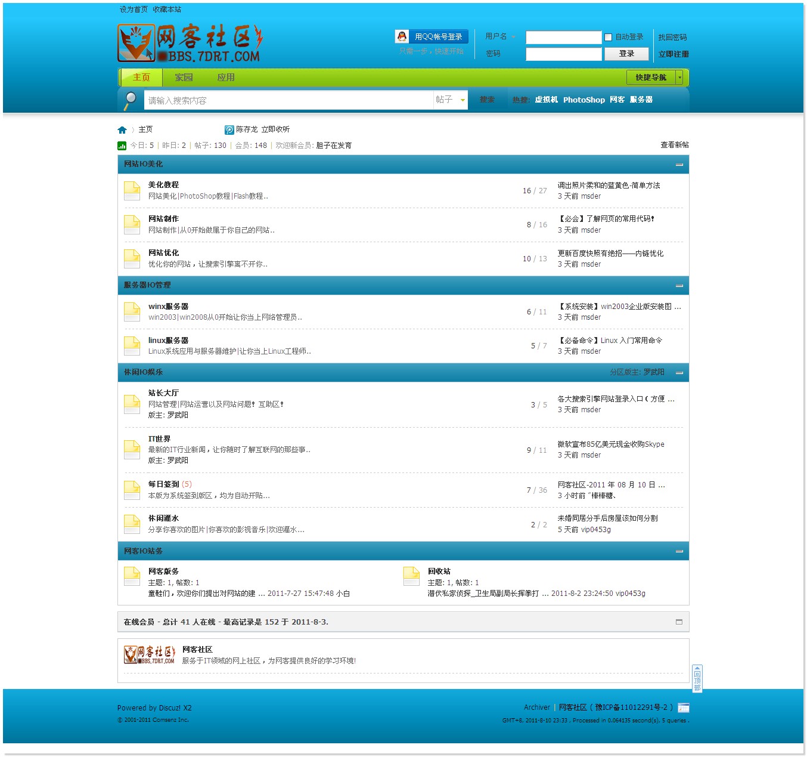Click the 豫ICP备11012291号-2 footer link
807x757 pixels.
coord(631,707)
